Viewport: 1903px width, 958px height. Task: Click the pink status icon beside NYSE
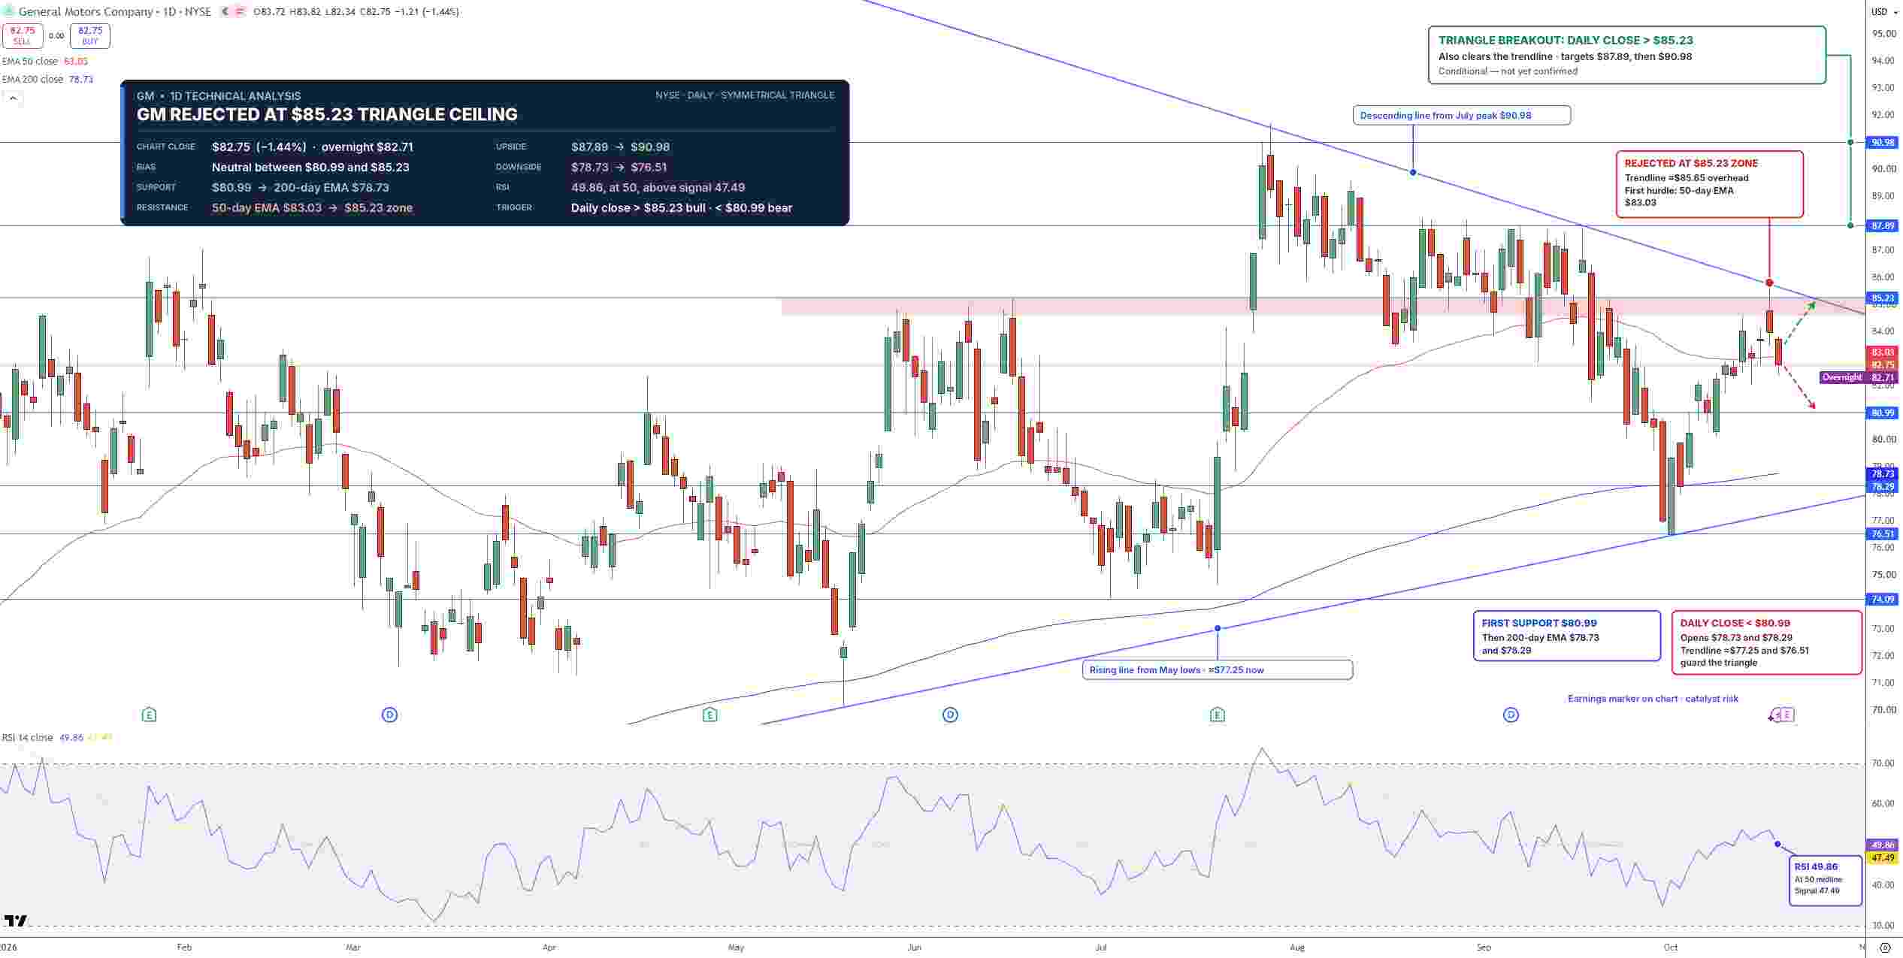click(x=241, y=11)
